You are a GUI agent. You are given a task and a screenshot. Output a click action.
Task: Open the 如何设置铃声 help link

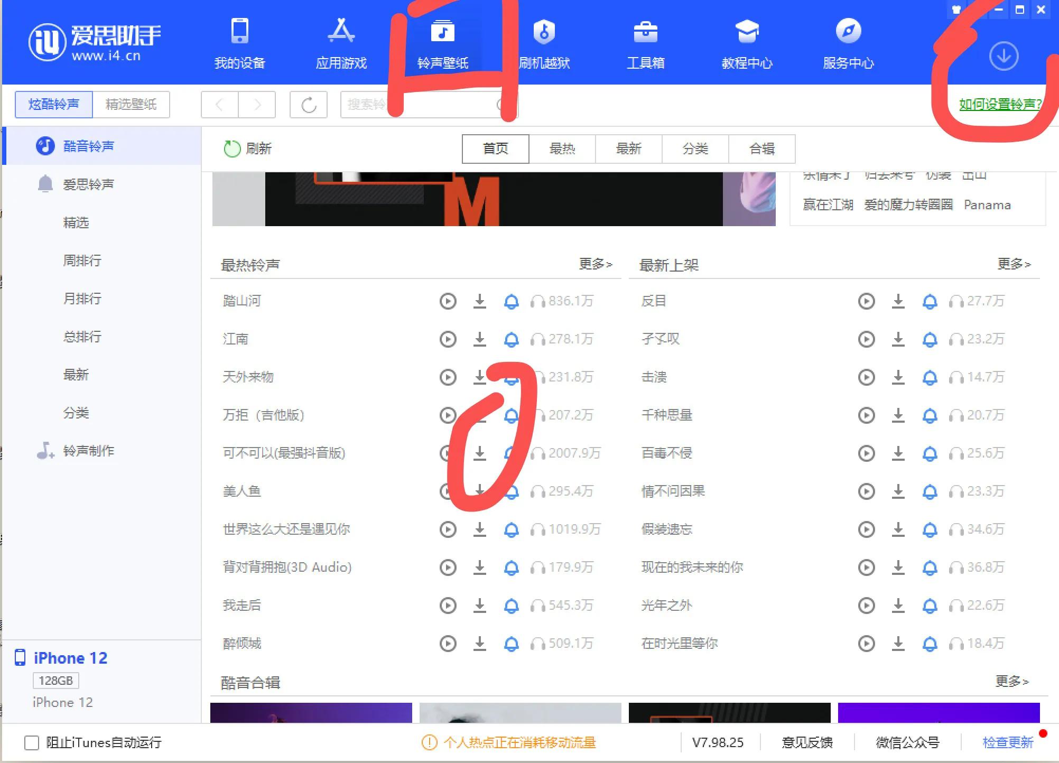coord(1000,104)
